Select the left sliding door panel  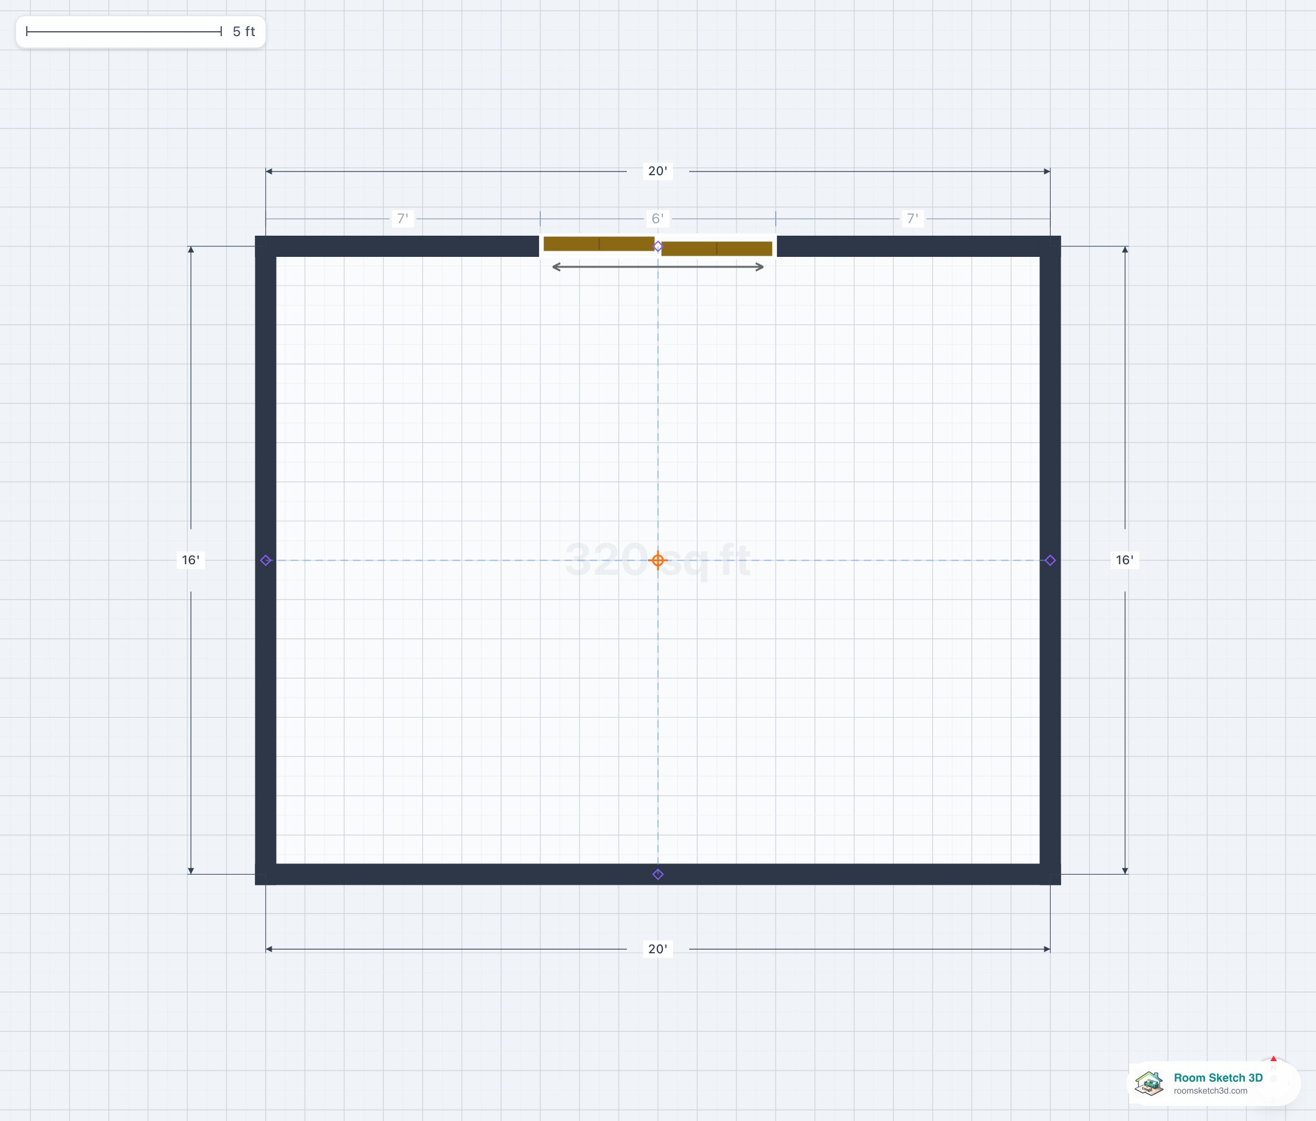coord(599,243)
